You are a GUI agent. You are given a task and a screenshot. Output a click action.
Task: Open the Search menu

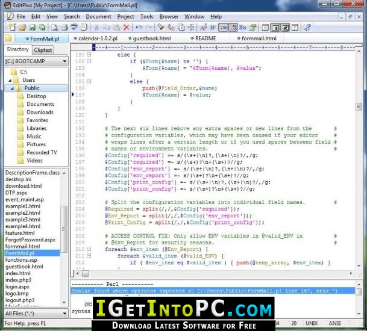click(x=72, y=17)
